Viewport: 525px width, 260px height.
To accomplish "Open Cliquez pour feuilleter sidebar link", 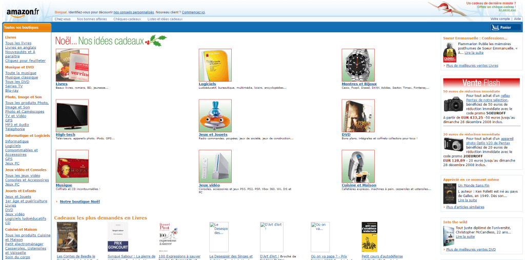I will 25,61.
